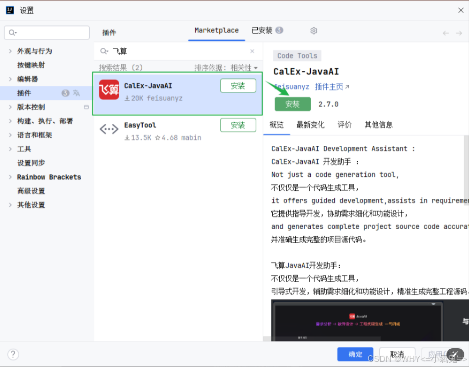This screenshot has height=367, width=469.
Task: Clear the plugin search with X icon
Action: coord(252,51)
